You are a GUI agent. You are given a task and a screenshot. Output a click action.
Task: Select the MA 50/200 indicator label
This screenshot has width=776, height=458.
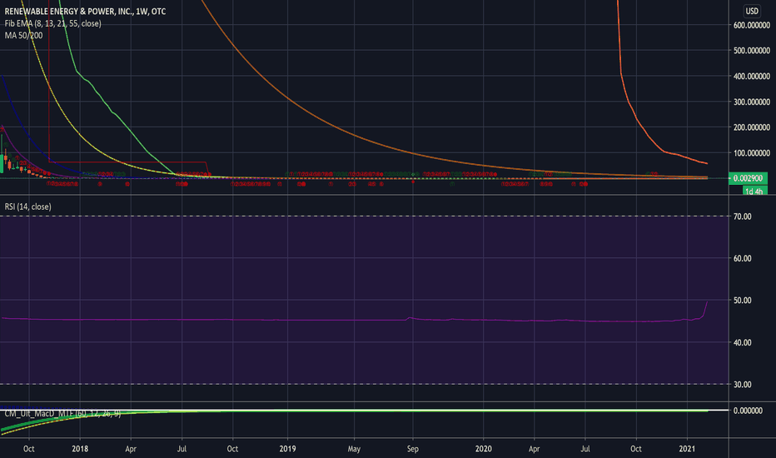click(x=24, y=36)
